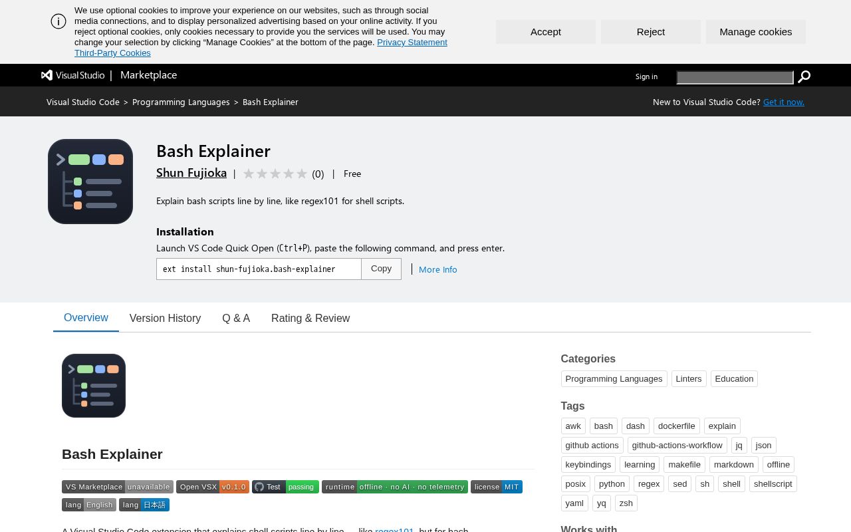Select the Education category
Image resolution: width=851 pixels, height=532 pixels.
pyautogui.click(x=734, y=379)
